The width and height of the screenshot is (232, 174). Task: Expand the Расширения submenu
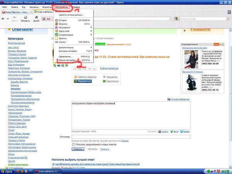tap(73, 27)
